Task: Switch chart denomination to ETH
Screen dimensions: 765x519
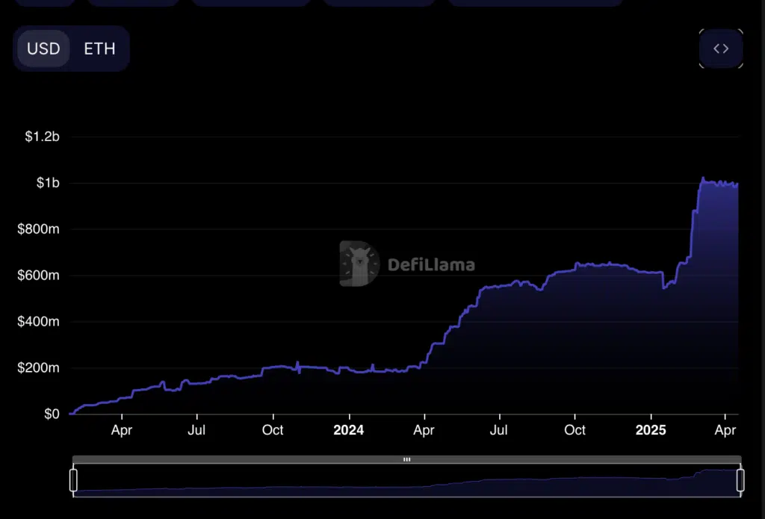Action: click(99, 49)
